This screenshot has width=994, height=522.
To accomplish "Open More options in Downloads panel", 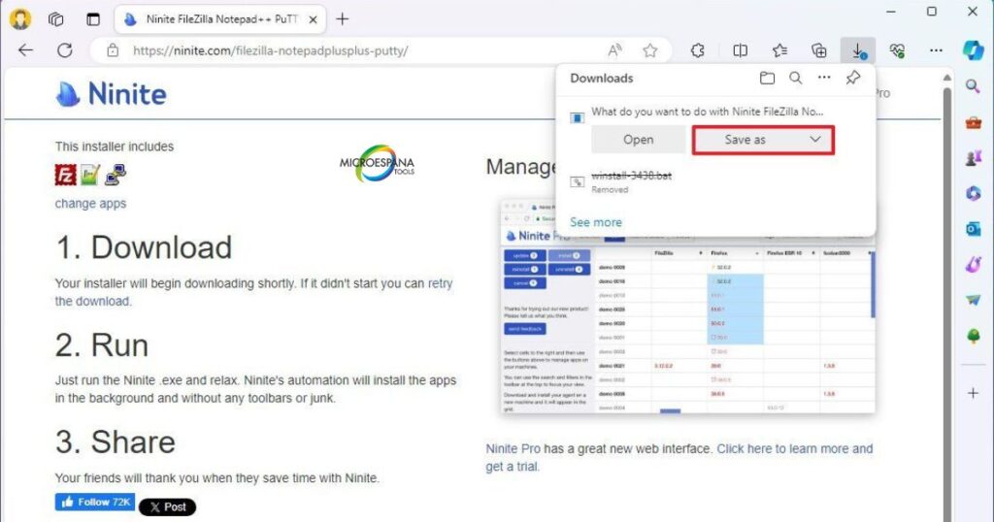I will [824, 78].
